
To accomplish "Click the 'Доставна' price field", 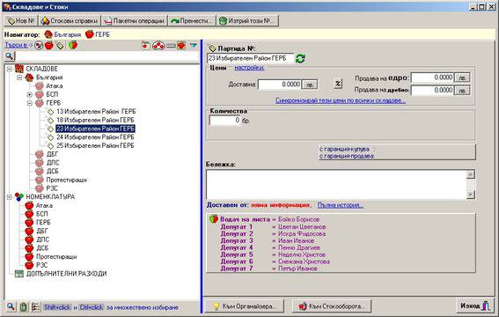I will click(279, 85).
